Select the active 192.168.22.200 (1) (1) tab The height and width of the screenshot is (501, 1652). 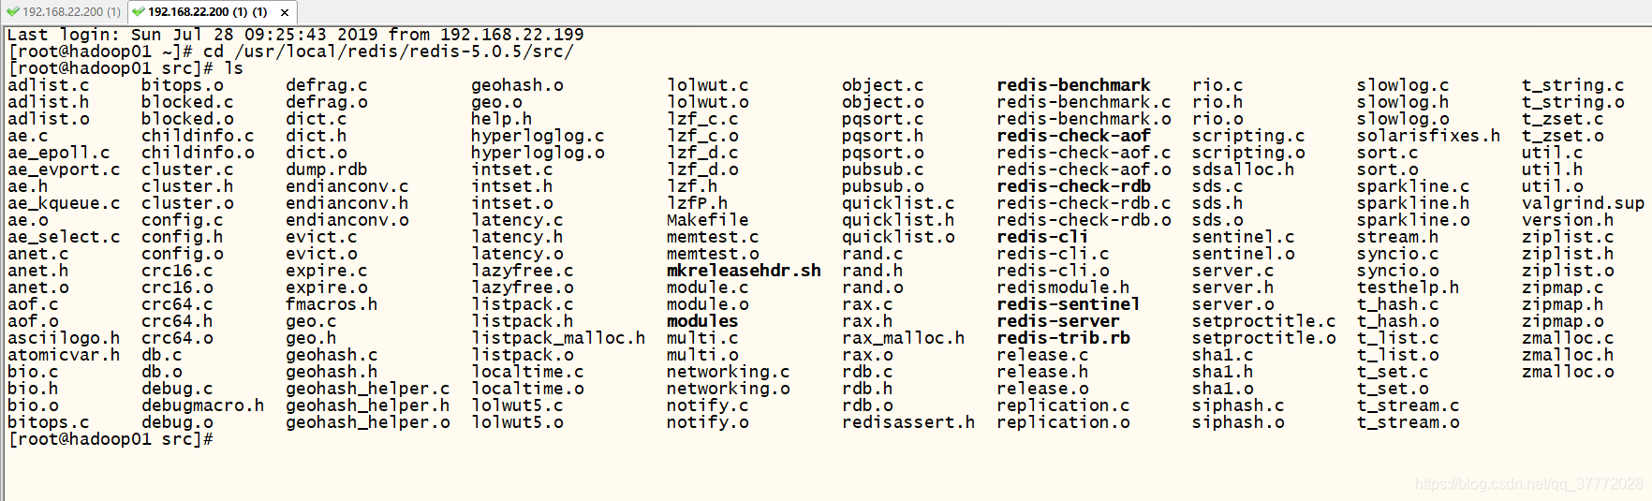point(207,12)
